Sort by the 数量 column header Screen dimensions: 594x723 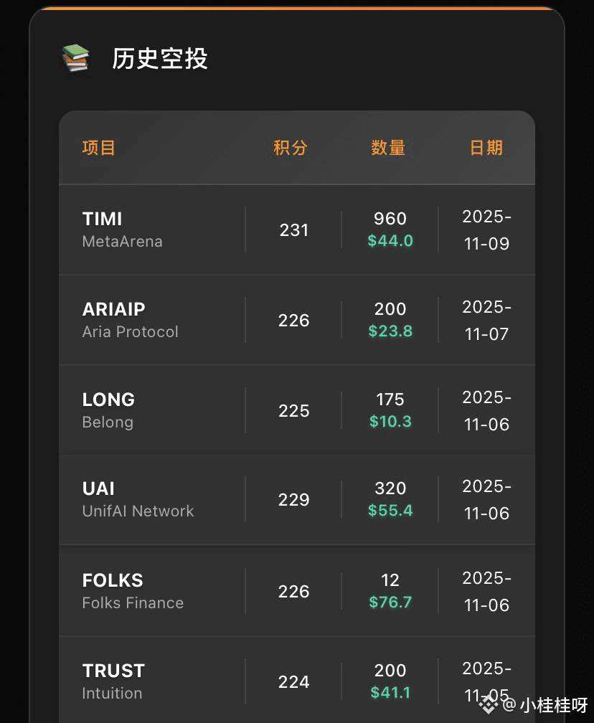click(x=388, y=148)
